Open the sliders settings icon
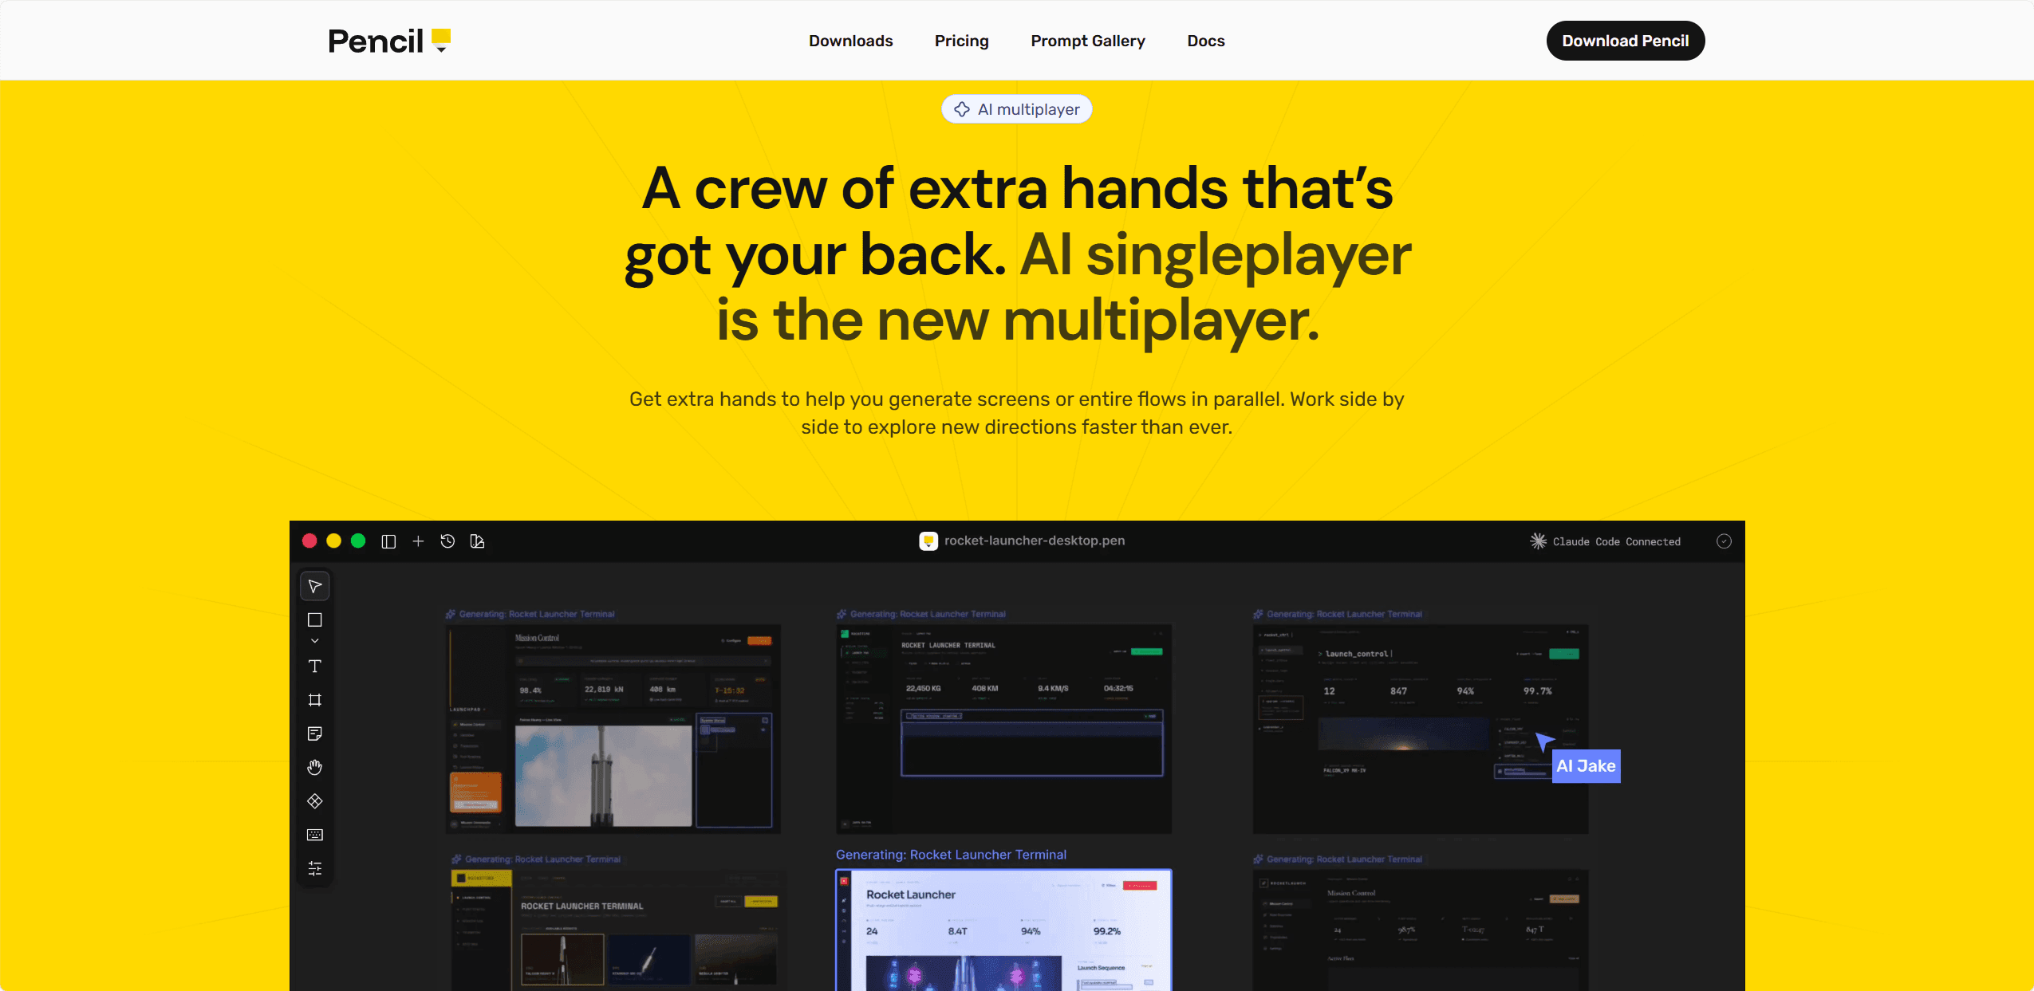This screenshot has height=991, width=2034. (x=315, y=868)
